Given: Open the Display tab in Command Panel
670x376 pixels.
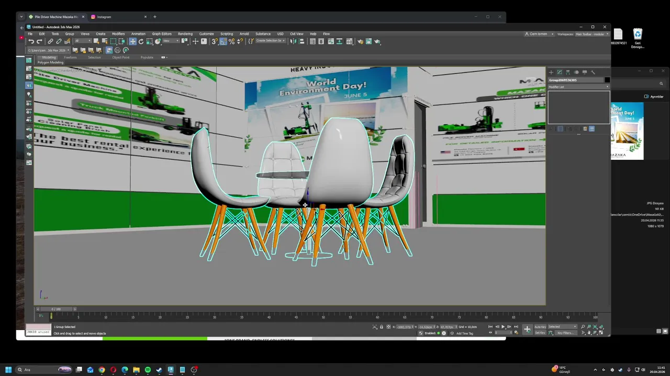Looking at the screenshot, I should (584, 72).
